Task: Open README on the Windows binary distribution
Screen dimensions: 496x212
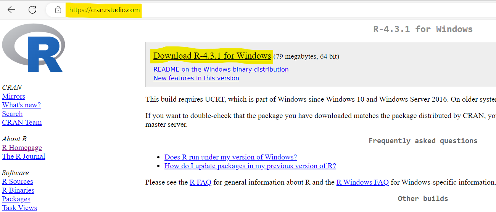Action: 221,69
